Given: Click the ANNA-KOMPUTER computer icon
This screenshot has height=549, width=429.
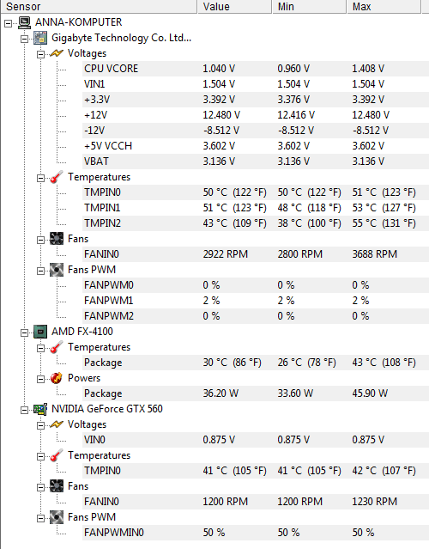Looking at the screenshot, I should click(24, 22).
